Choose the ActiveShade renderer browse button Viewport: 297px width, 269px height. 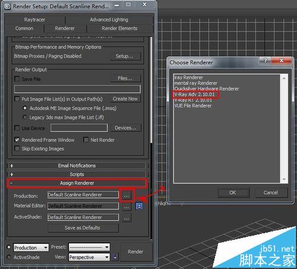click(x=127, y=218)
